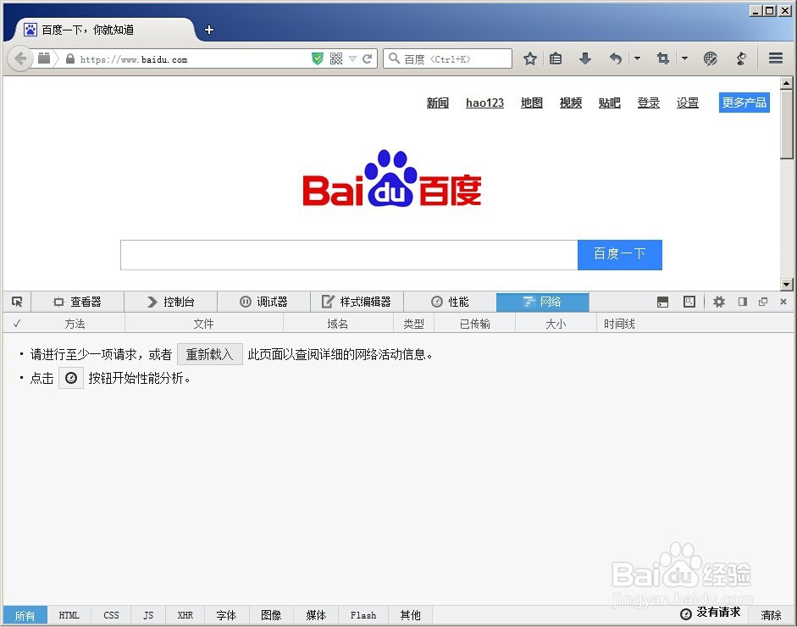Viewport: 797px width, 627px height.
Task: Click the page scrollbar up arrow
Action: (x=786, y=83)
